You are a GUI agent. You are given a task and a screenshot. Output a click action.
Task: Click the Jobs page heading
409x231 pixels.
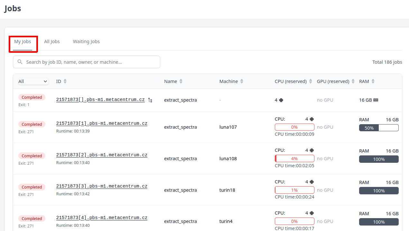click(x=13, y=8)
